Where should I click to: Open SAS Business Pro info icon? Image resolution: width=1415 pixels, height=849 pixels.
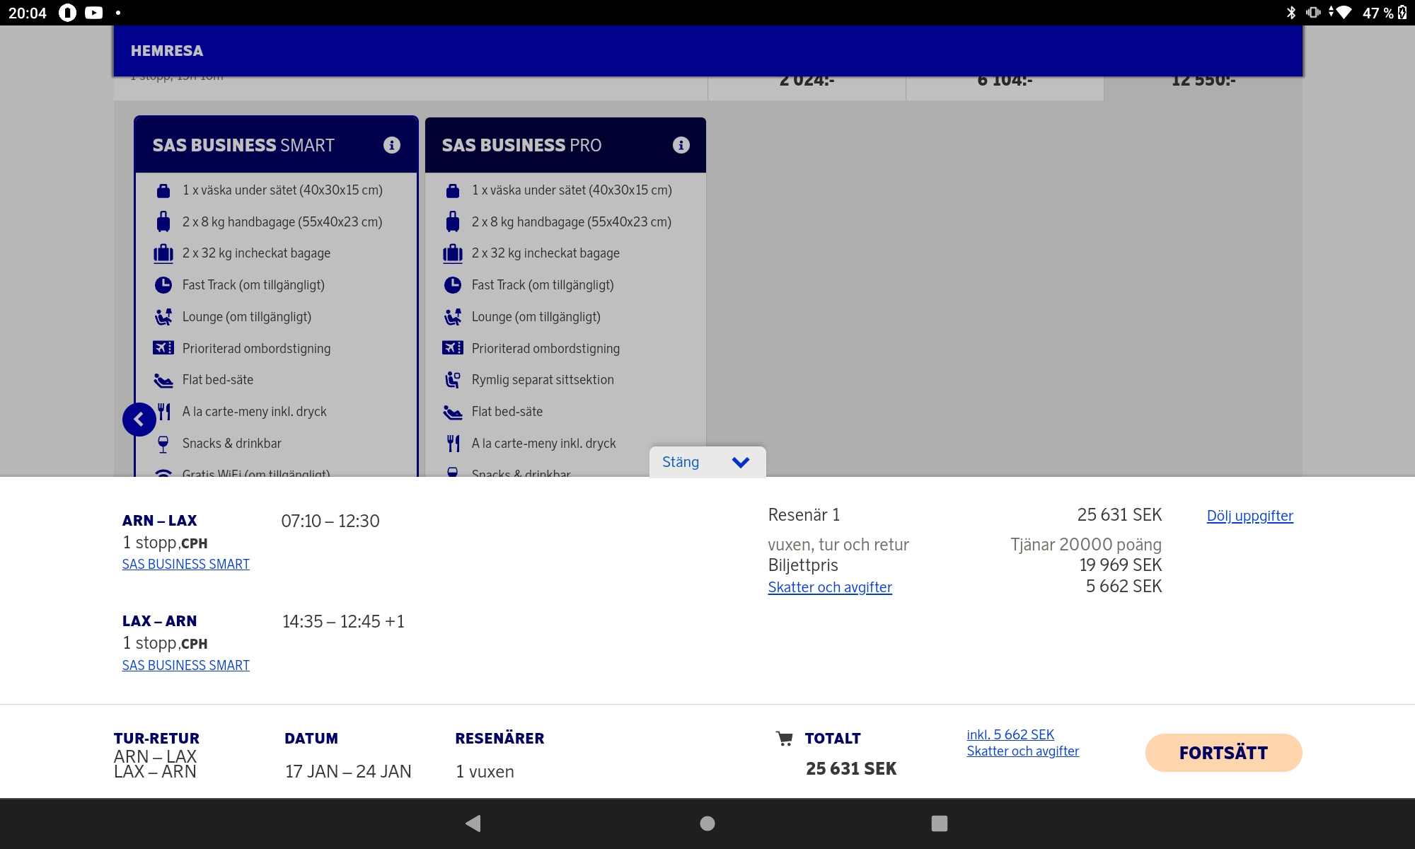point(681,145)
